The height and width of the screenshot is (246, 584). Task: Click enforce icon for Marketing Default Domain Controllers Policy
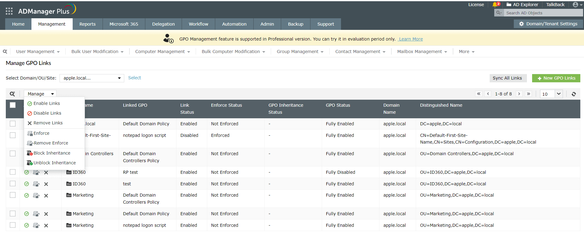point(36,195)
